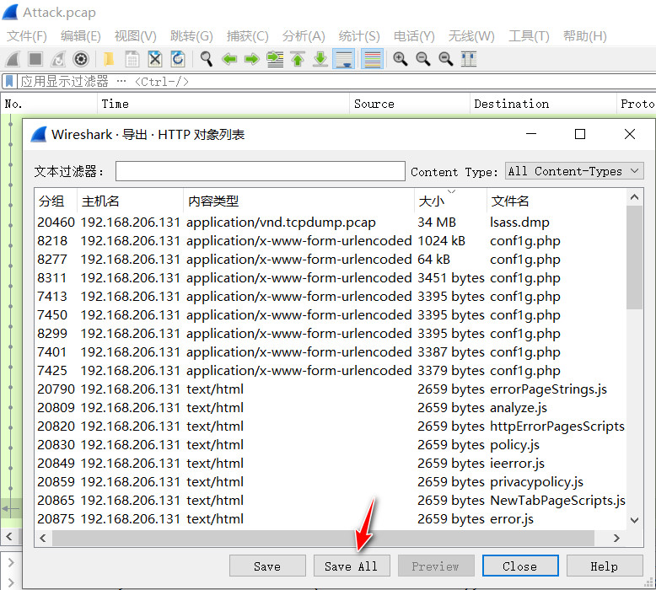Select the lsass.dmp row
Screen dimensions: 656x590
331,223
